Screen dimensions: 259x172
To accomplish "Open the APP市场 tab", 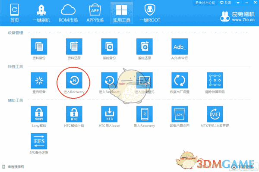I will point(95,13).
